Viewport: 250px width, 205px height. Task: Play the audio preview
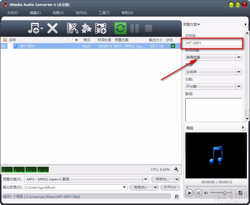click(189, 193)
